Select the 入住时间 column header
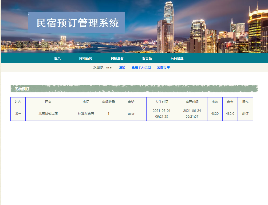This screenshot has width=268, height=205. pyautogui.click(x=161, y=102)
